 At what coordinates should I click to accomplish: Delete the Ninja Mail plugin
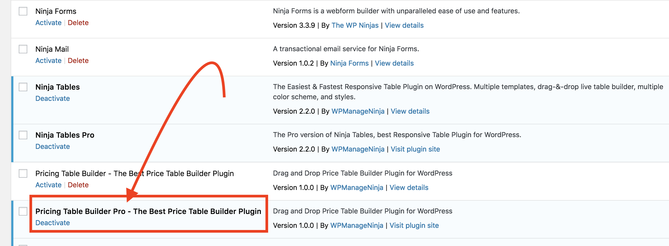78,61
